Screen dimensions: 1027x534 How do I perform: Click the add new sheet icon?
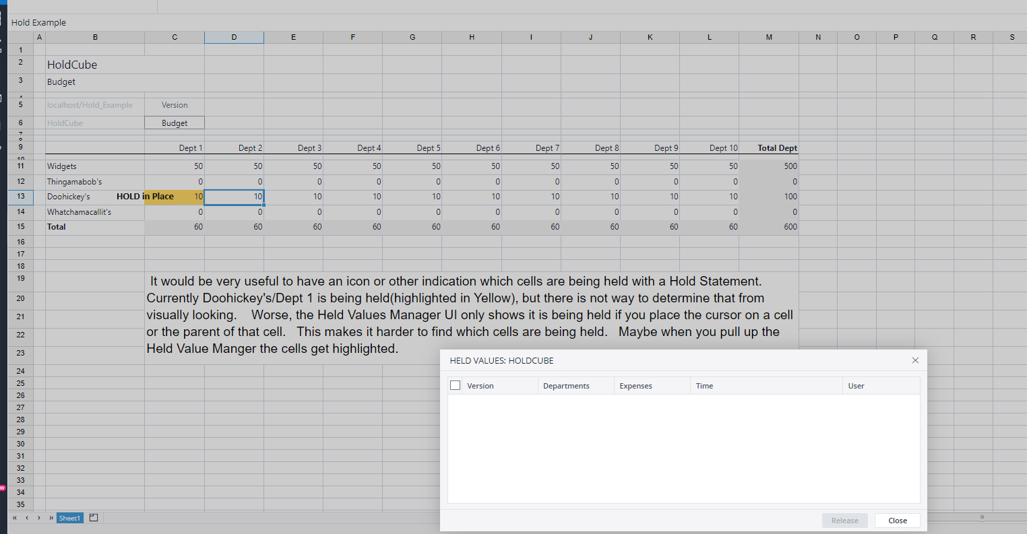click(x=94, y=518)
